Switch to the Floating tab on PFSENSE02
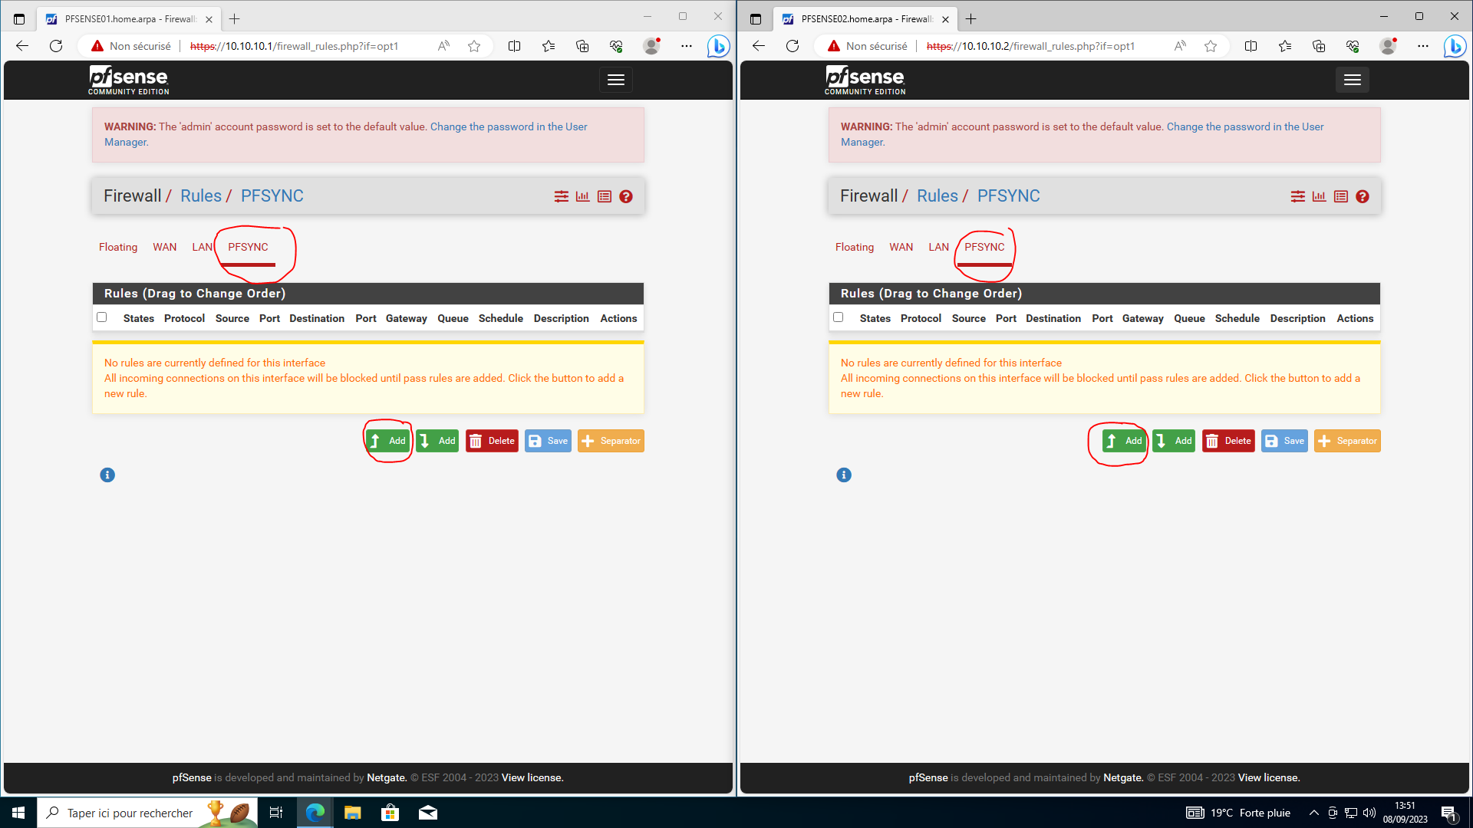1473x828 pixels. point(854,247)
